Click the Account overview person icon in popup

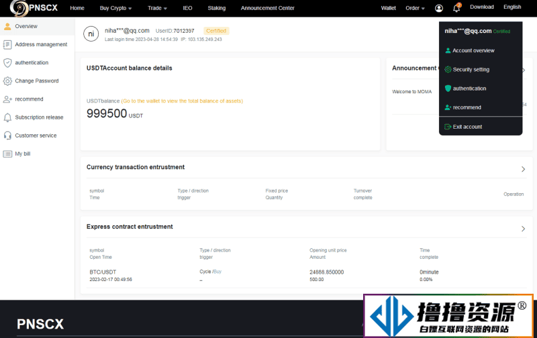[x=448, y=50]
